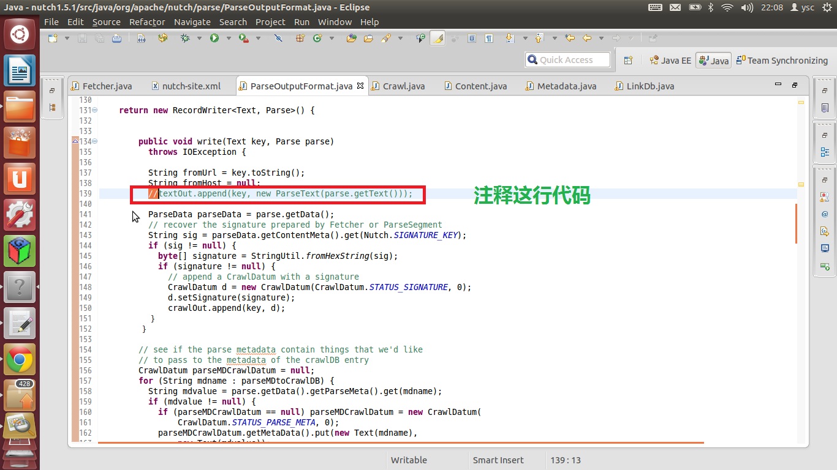Open the Servers view icon in right trim

pyautogui.click(x=825, y=267)
